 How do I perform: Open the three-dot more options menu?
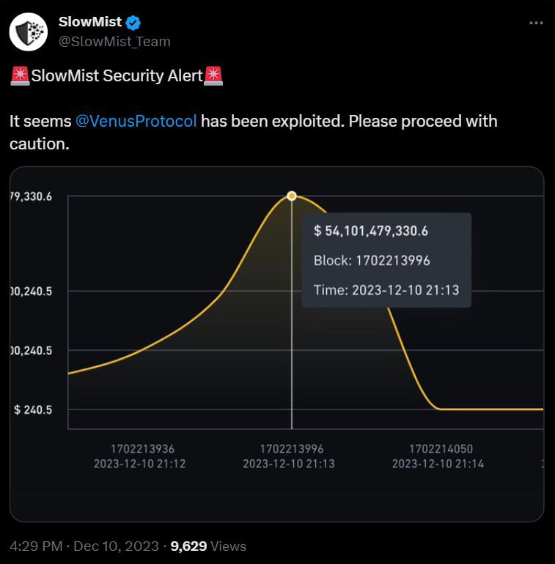tap(536, 23)
